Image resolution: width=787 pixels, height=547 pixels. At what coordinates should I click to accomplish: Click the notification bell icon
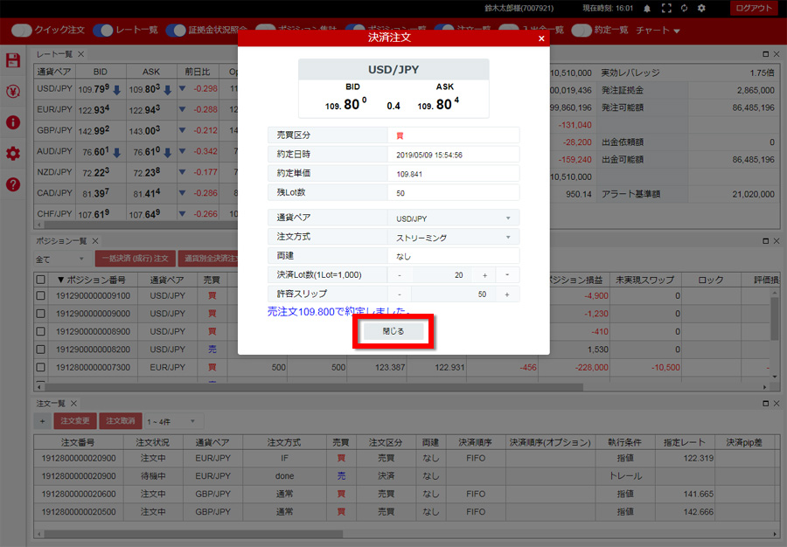click(647, 9)
